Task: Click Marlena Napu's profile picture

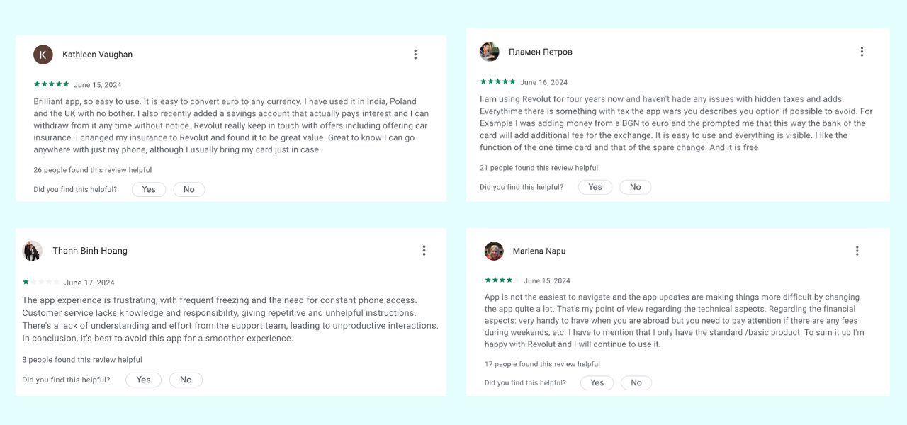Action: point(494,251)
